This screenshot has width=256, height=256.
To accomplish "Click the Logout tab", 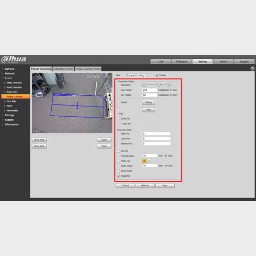I will point(244,61).
